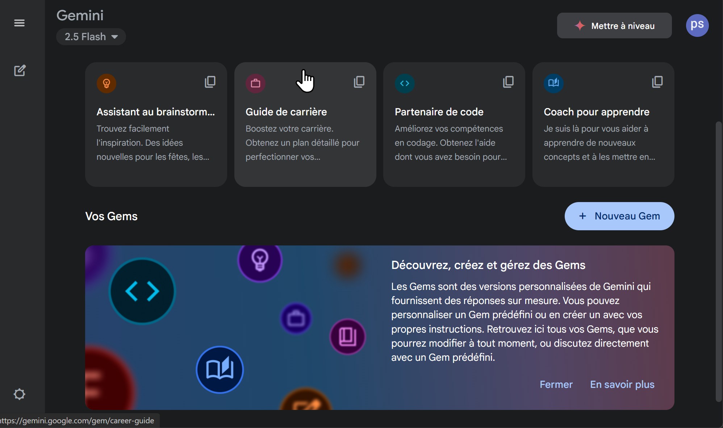Dismiss the banner with Fermer
This screenshot has width=723, height=428.
coord(556,385)
